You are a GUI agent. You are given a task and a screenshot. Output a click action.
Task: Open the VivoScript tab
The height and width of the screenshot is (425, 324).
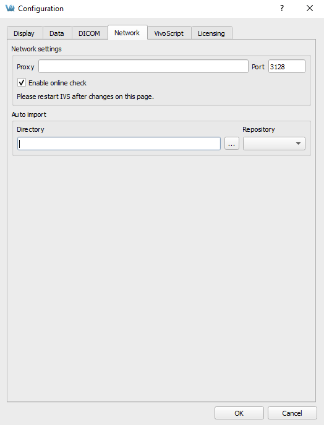169,33
